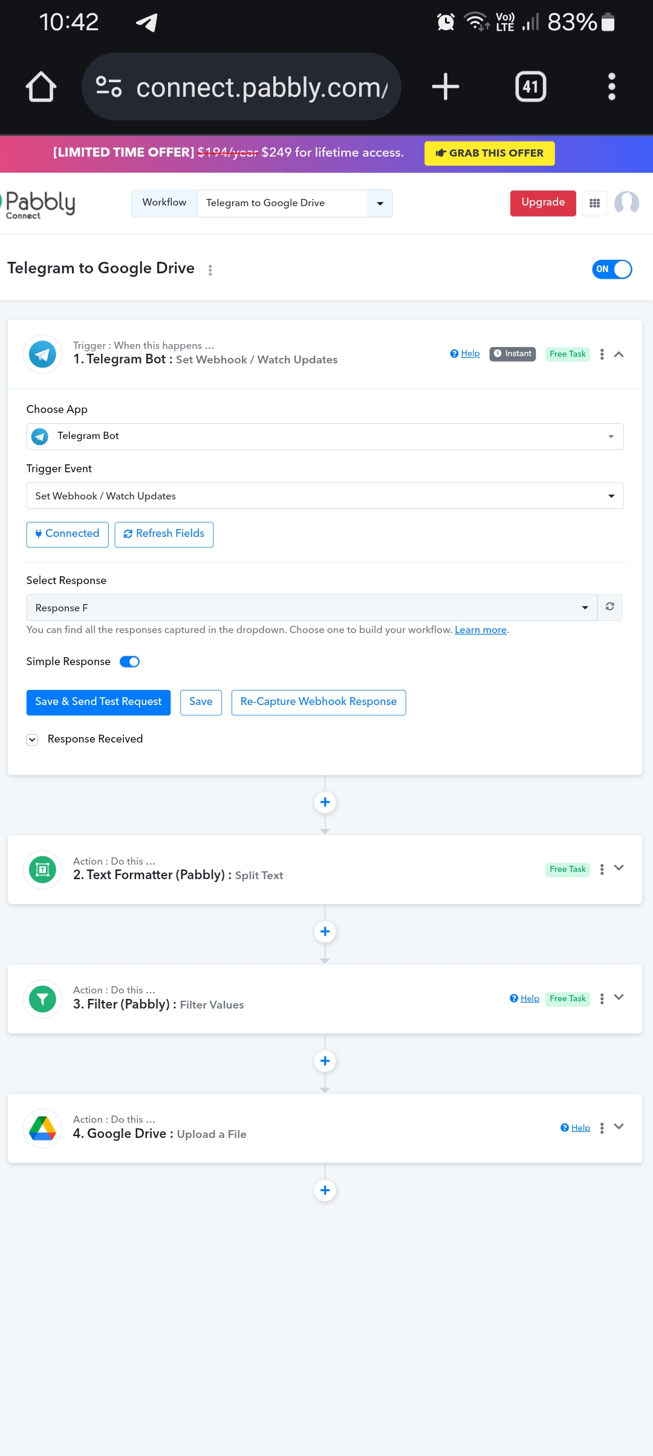Expand the Google Drive step
653x1456 pixels.
[x=619, y=1127]
